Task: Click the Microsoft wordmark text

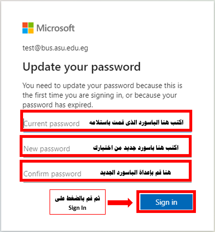Action: (56, 28)
